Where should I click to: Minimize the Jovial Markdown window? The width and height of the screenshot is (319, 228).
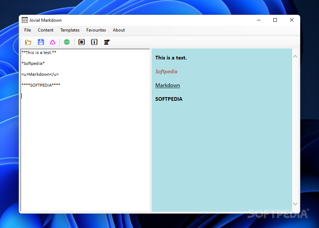(259, 20)
